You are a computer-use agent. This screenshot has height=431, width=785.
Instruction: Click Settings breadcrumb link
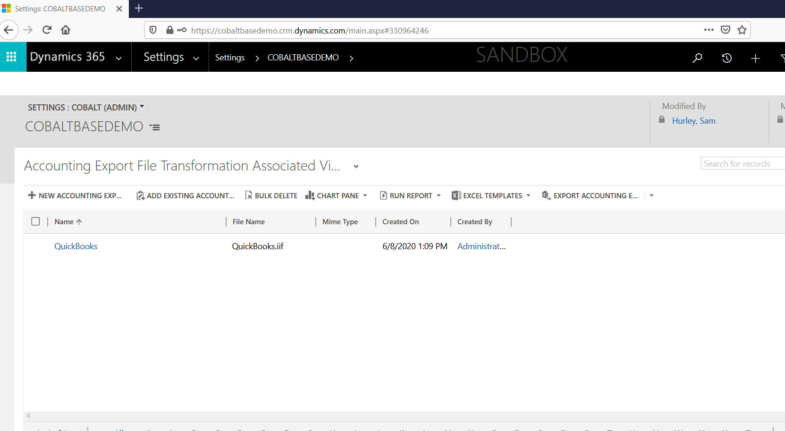tap(230, 58)
